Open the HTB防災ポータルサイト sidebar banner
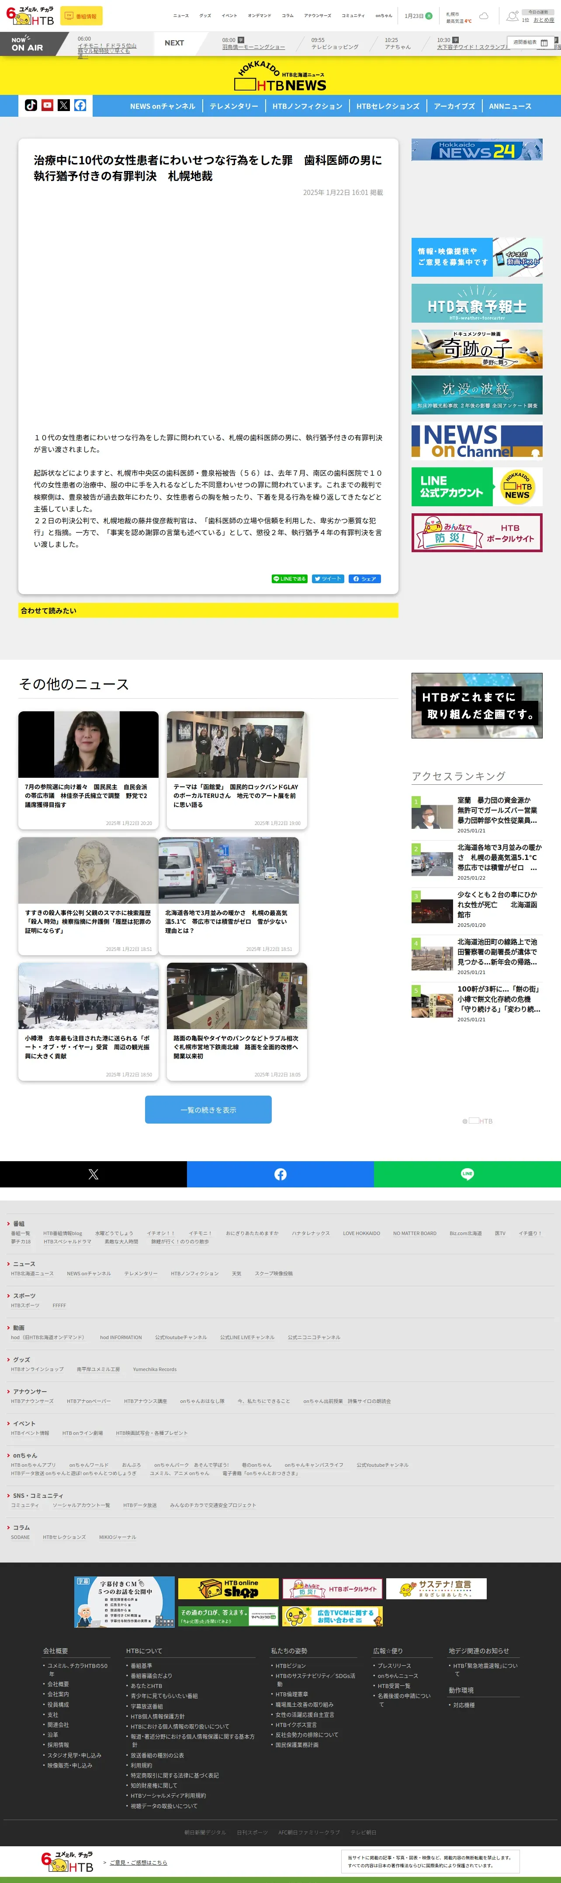561x1883 pixels. pyautogui.click(x=477, y=533)
